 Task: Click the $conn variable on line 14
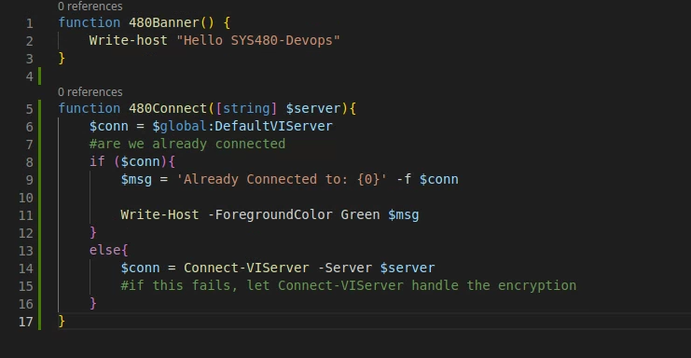click(x=140, y=268)
